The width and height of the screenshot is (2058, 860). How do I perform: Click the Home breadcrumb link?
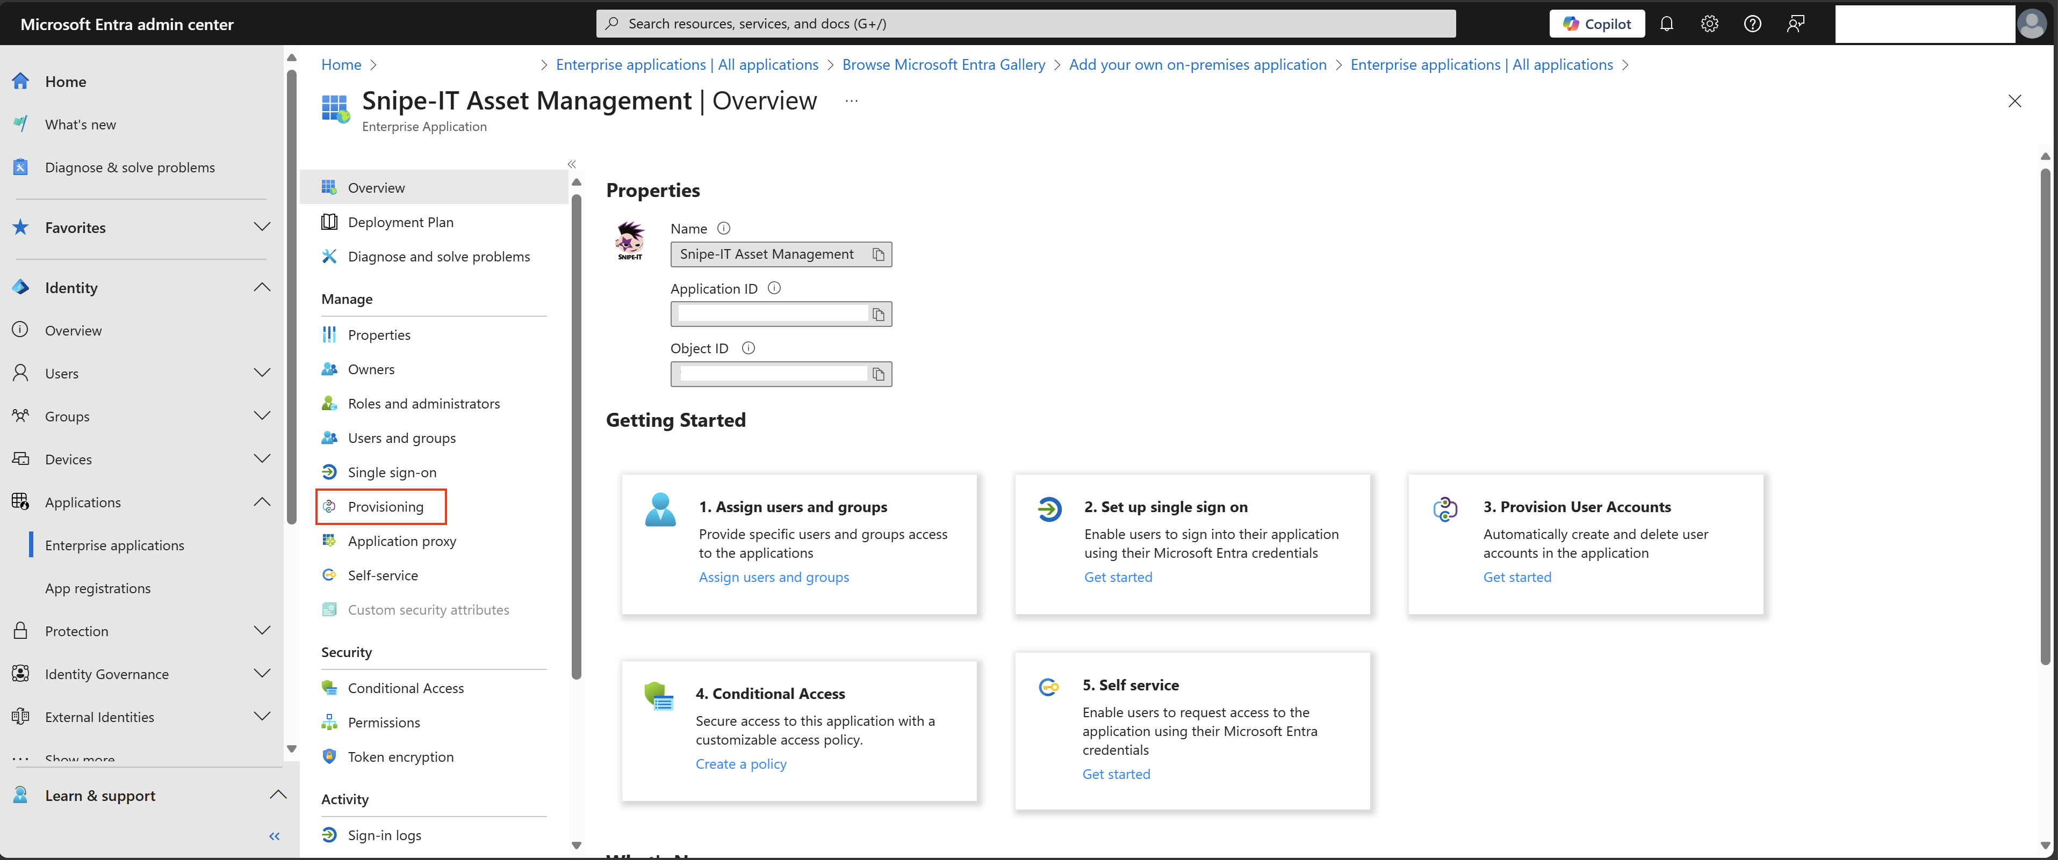[x=341, y=64]
